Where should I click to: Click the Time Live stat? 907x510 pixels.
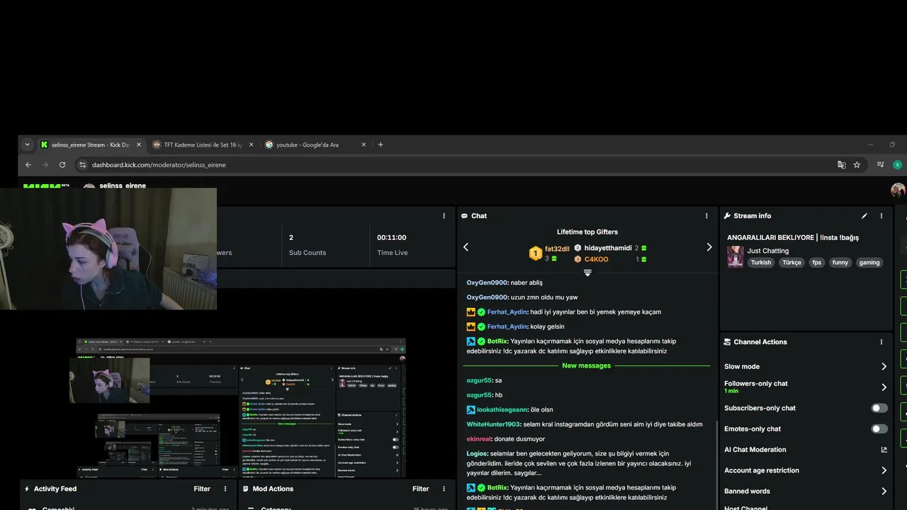[x=392, y=245]
